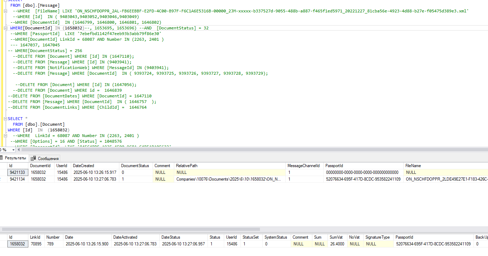Image resolution: width=488 pixels, height=256 pixels.
Task: Select DateCreated cell 2025-06-10 13:26:15.917
Action: point(95,172)
